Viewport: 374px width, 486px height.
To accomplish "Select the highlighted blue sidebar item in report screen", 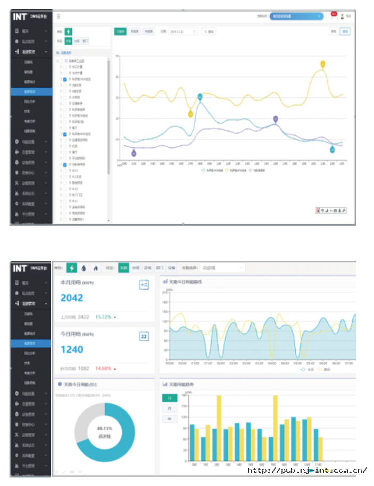I will tap(31, 91).
